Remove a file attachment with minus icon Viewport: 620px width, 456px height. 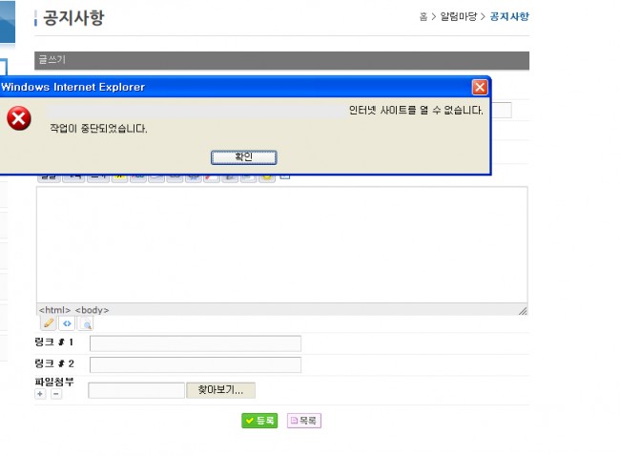pos(56,394)
